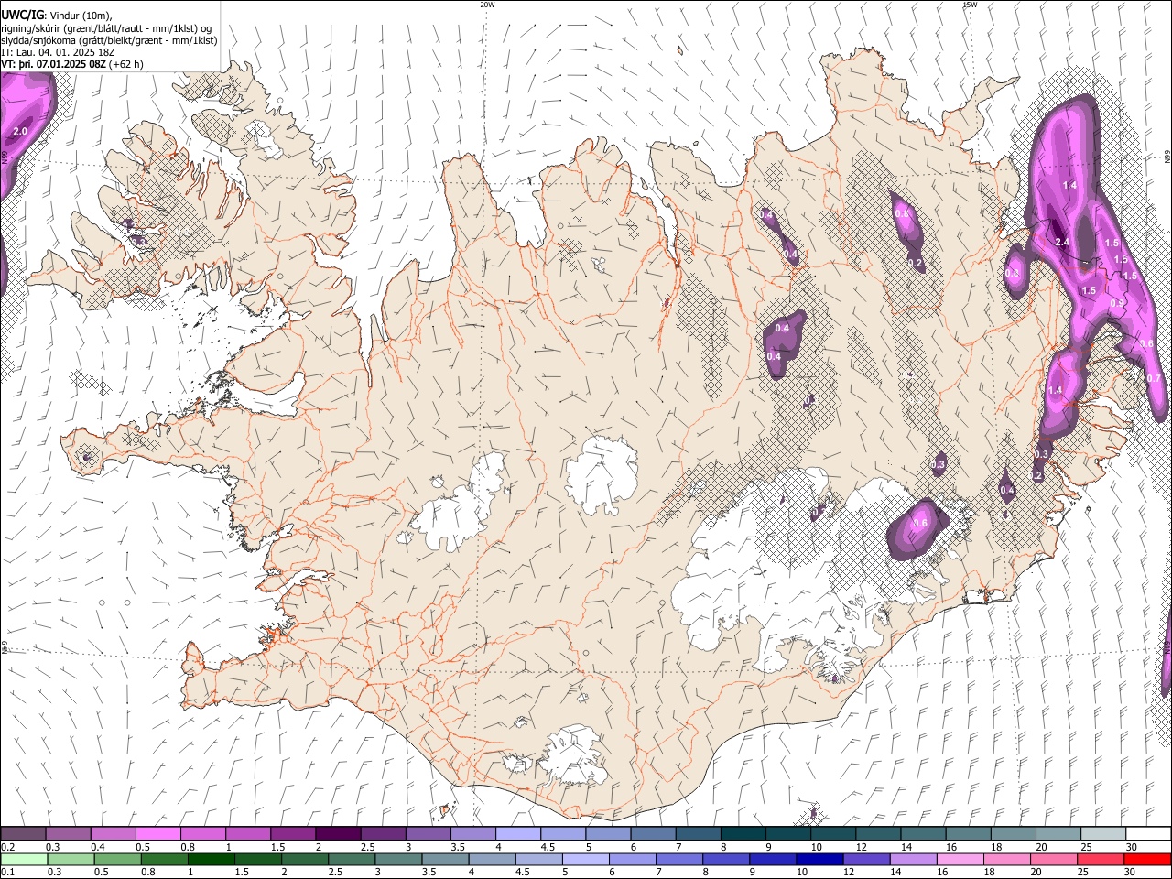Click the deep blue rain swatch 10 to 12
This screenshot has height=879, width=1172.
819,859
